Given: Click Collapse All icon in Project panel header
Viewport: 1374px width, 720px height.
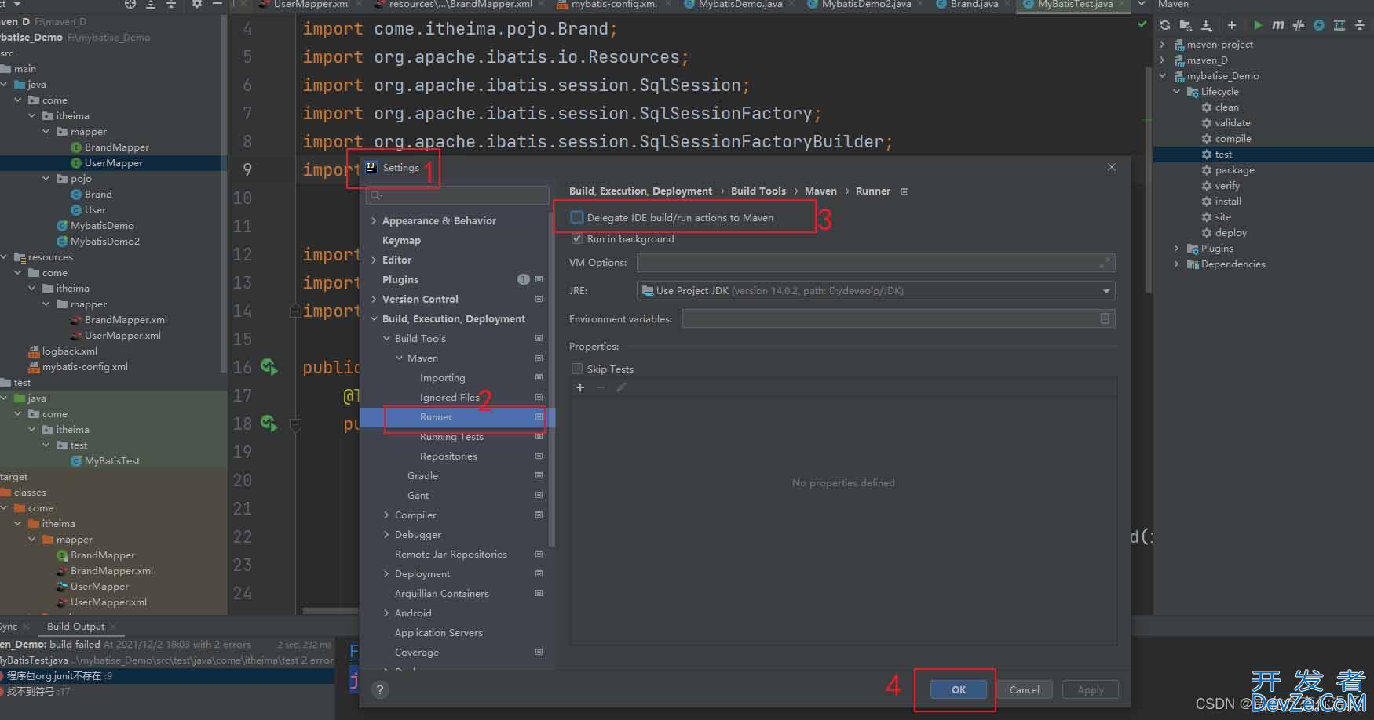Looking at the screenshot, I should coord(171,4).
